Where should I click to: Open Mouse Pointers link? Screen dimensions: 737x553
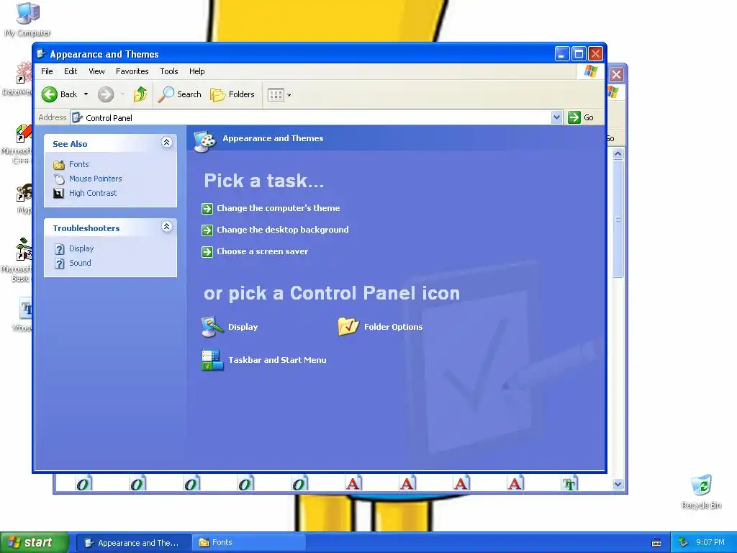(x=96, y=179)
